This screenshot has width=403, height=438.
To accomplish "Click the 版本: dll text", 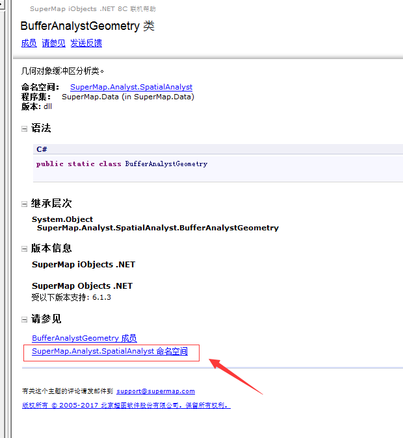I will (36, 106).
